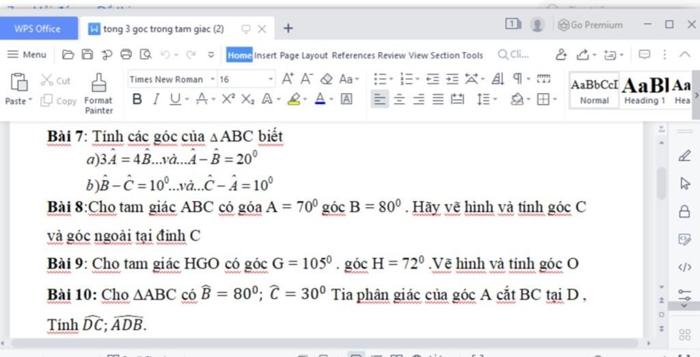The height and width of the screenshot is (357, 700).
Task: Expand the quick access toolbar customize arrow
Action: [211, 55]
